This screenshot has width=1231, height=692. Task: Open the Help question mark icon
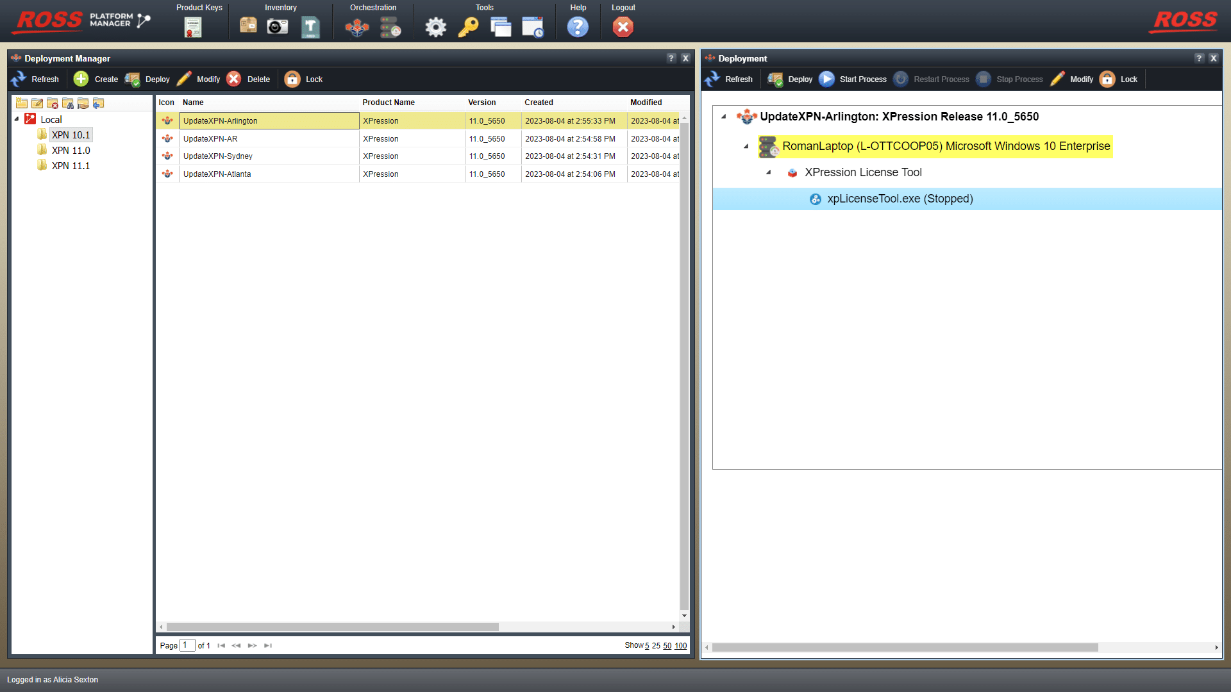tap(578, 27)
